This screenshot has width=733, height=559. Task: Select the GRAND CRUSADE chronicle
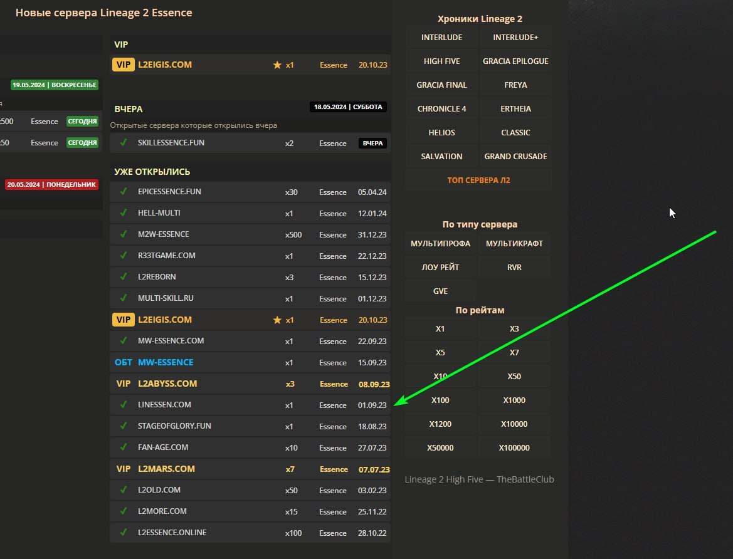(x=515, y=157)
